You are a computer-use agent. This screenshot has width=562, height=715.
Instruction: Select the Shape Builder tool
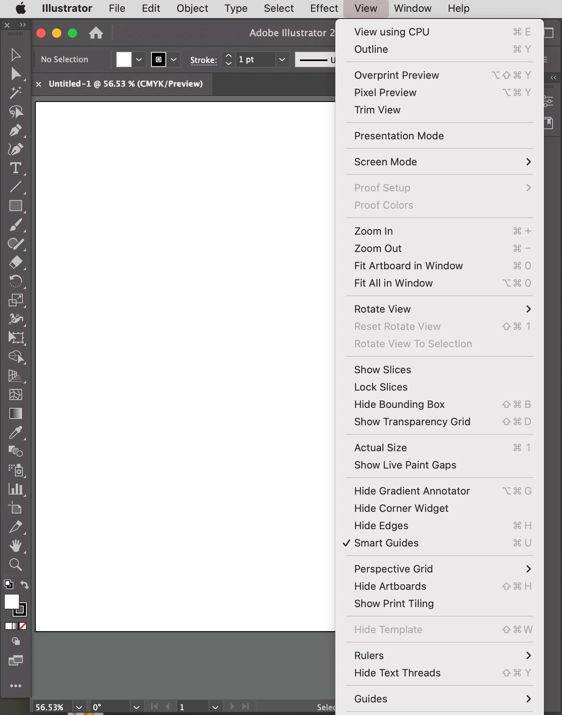tap(16, 357)
